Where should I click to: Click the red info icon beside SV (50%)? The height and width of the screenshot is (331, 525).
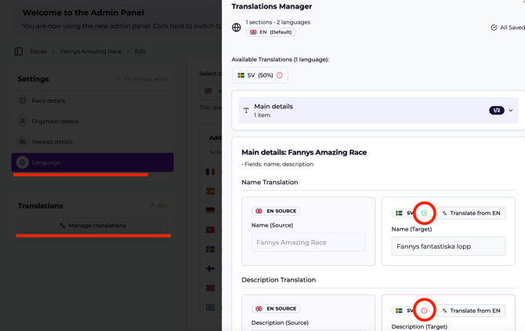[x=280, y=75]
